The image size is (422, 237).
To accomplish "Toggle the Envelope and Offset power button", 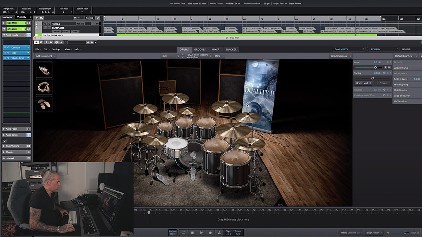I will (x=384, y=96).
